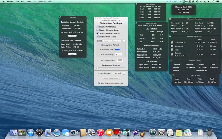Uncheck Display CPU Status

coord(98,27)
